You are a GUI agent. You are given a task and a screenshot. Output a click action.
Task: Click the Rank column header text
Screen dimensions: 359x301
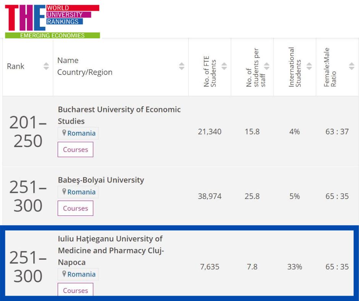point(16,66)
